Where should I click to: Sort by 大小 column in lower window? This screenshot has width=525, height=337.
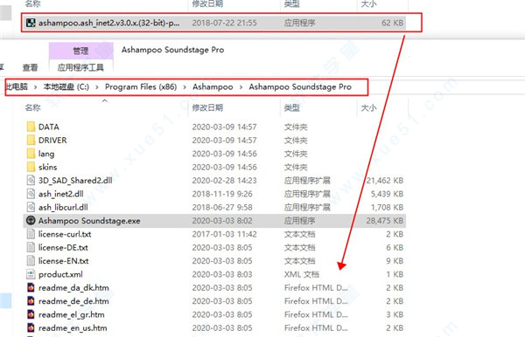tap(368, 107)
